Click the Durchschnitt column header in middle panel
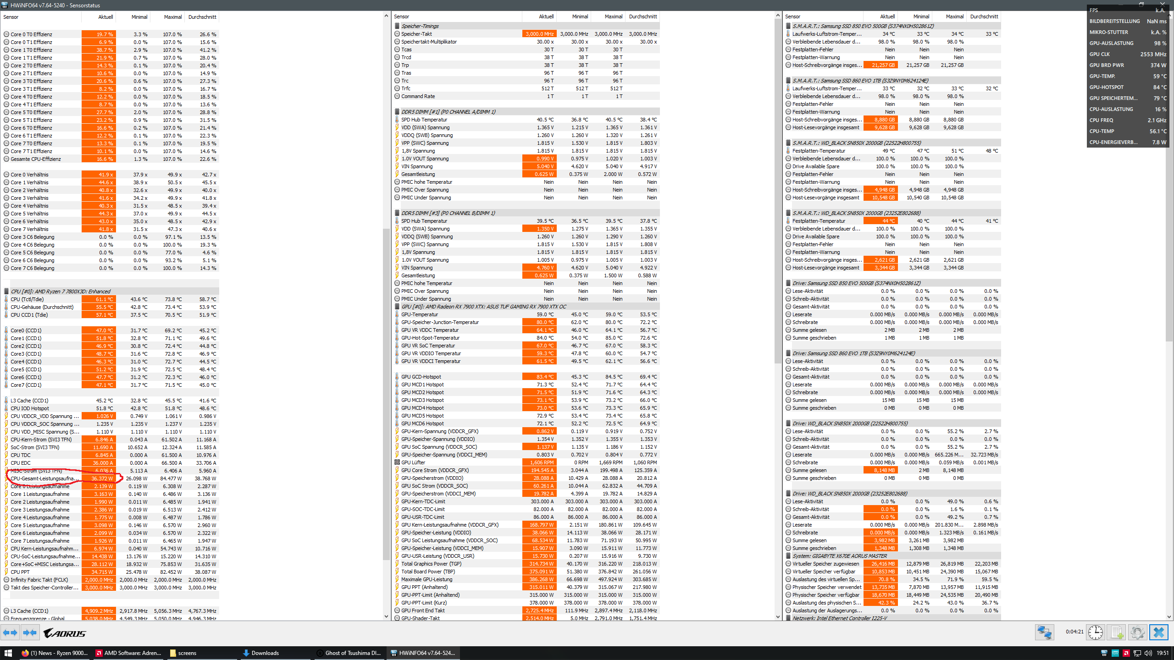 tap(642, 16)
